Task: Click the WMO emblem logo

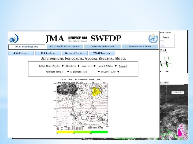Action: 153,38
